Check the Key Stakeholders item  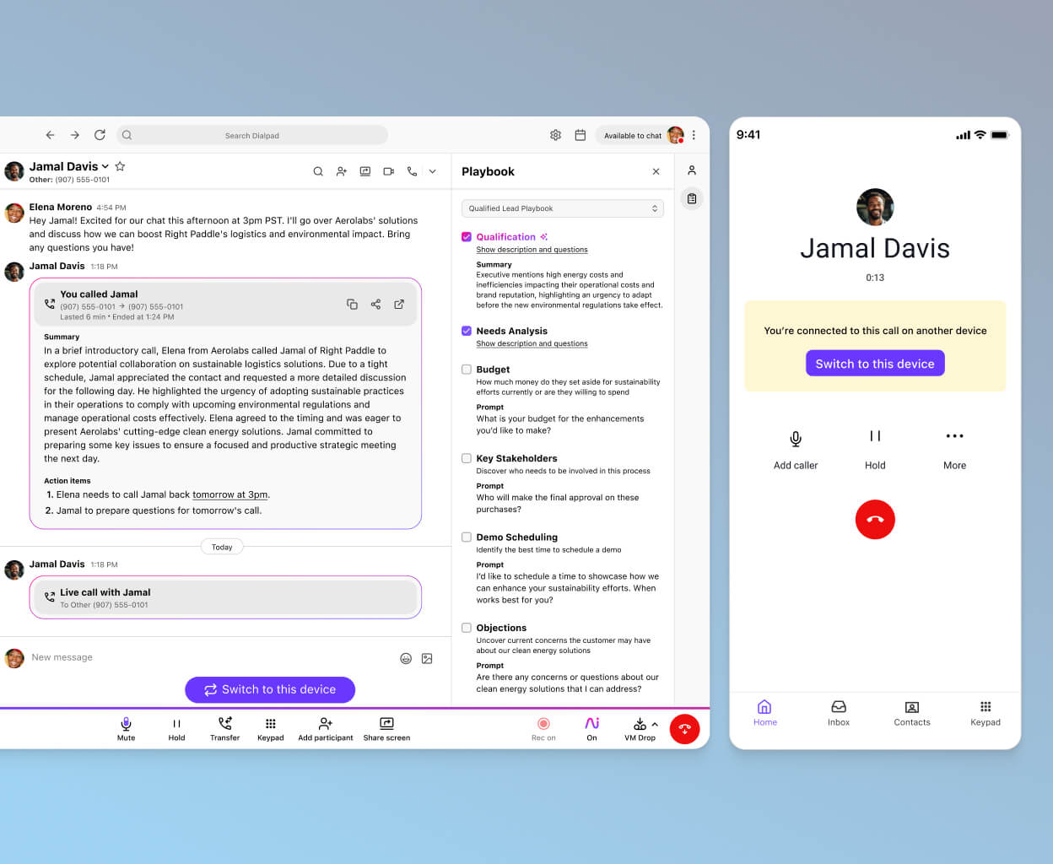[466, 458]
